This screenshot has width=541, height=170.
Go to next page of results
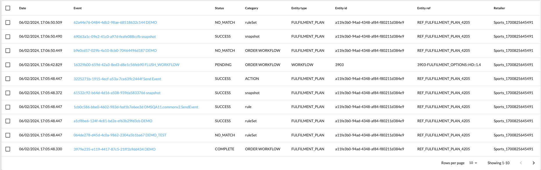(x=533, y=163)
